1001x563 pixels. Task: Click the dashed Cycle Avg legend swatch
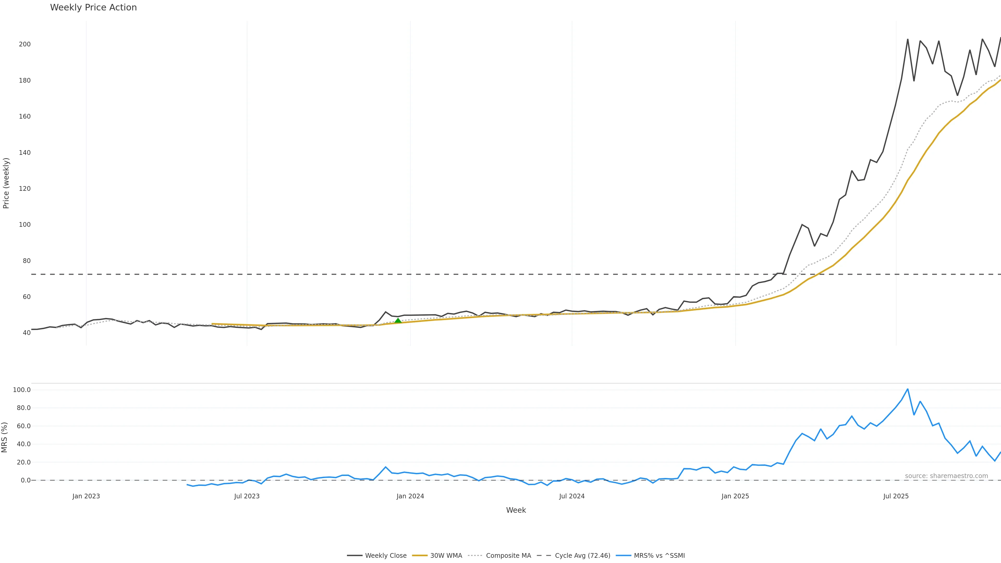544,556
